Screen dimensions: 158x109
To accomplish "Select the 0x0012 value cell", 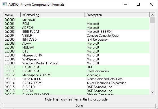I will tap(10, 75).
